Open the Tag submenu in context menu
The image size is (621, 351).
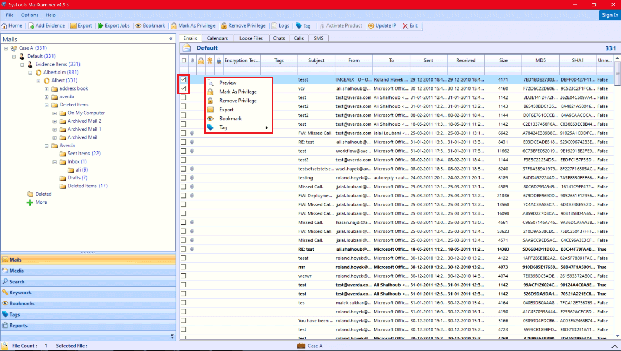click(x=223, y=127)
